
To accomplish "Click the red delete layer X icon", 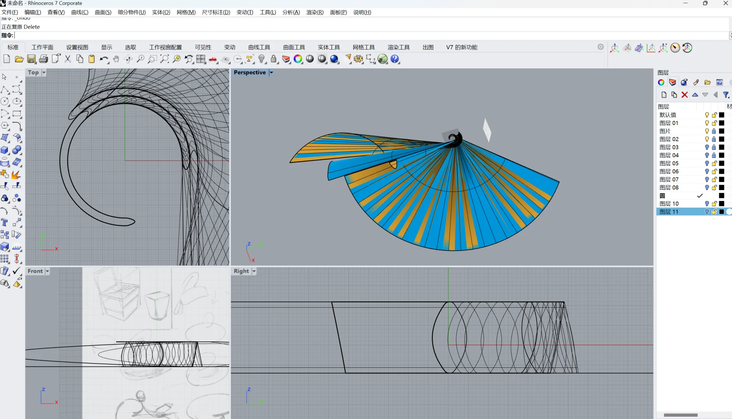I will pos(685,95).
